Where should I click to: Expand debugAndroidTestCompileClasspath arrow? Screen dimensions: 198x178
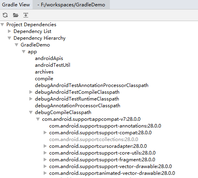coord(31,92)
